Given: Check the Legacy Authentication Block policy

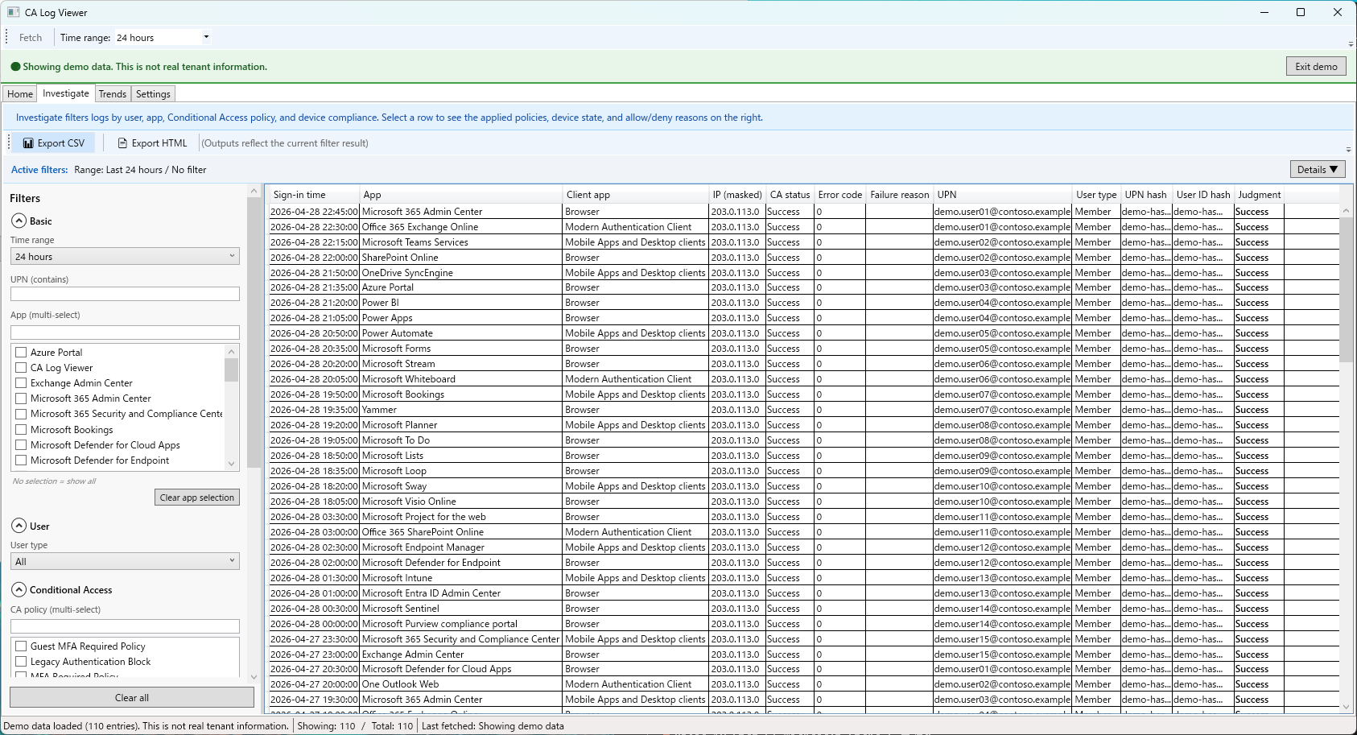Looking at the screenshot, I should (x=20, y=661).
